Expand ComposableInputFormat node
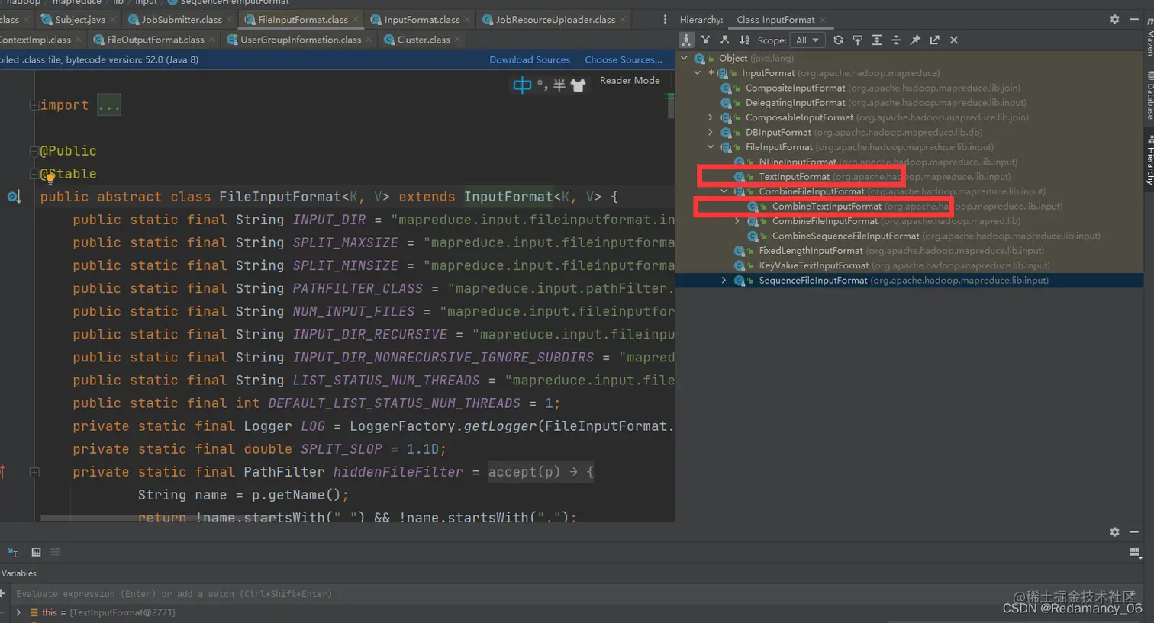This screenshot has width=1154, height=623. pos(711,117)
